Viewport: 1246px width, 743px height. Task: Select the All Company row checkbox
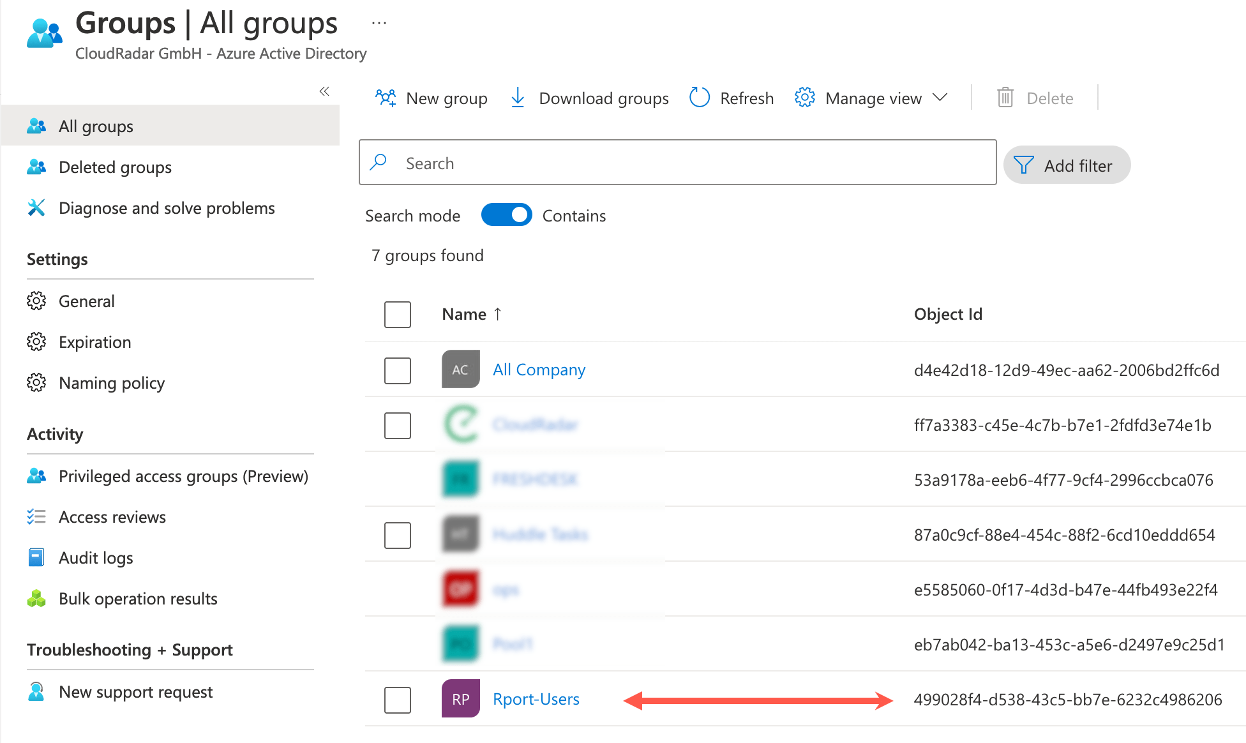click(x=397, y=370)
